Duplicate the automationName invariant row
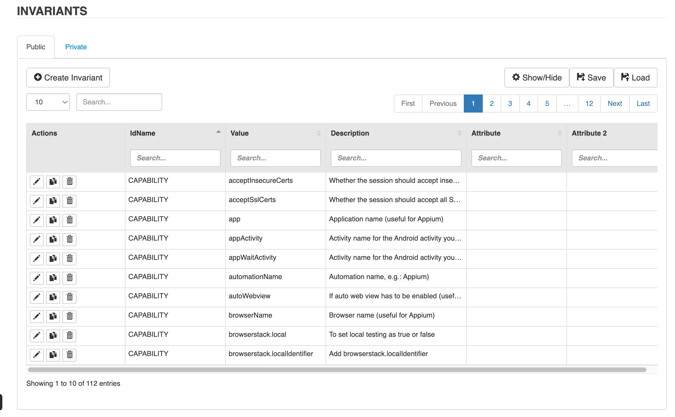 (53, 278)
